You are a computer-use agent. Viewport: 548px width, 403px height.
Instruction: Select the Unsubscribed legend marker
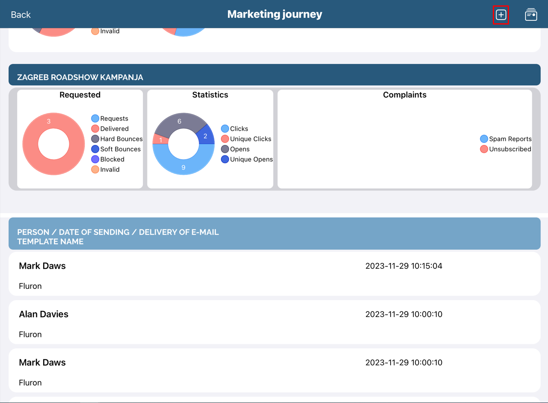(x=484, y=149)
